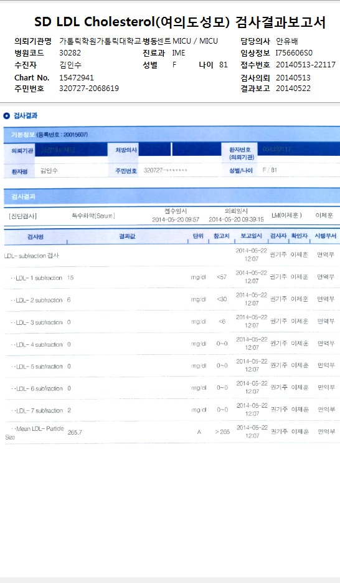Click the report title SD LDL Cholesterol
The width and height of the screenshot is (340, 583).
point(94,22)
